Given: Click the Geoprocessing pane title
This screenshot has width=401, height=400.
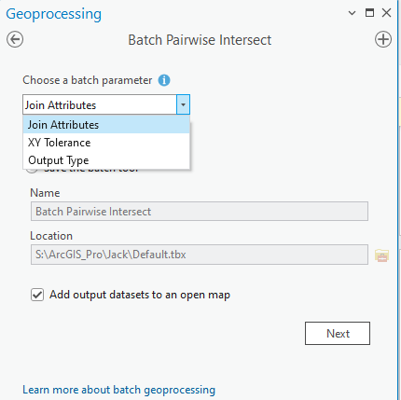Looking at the screenshot, I should [x=54, y=14].
